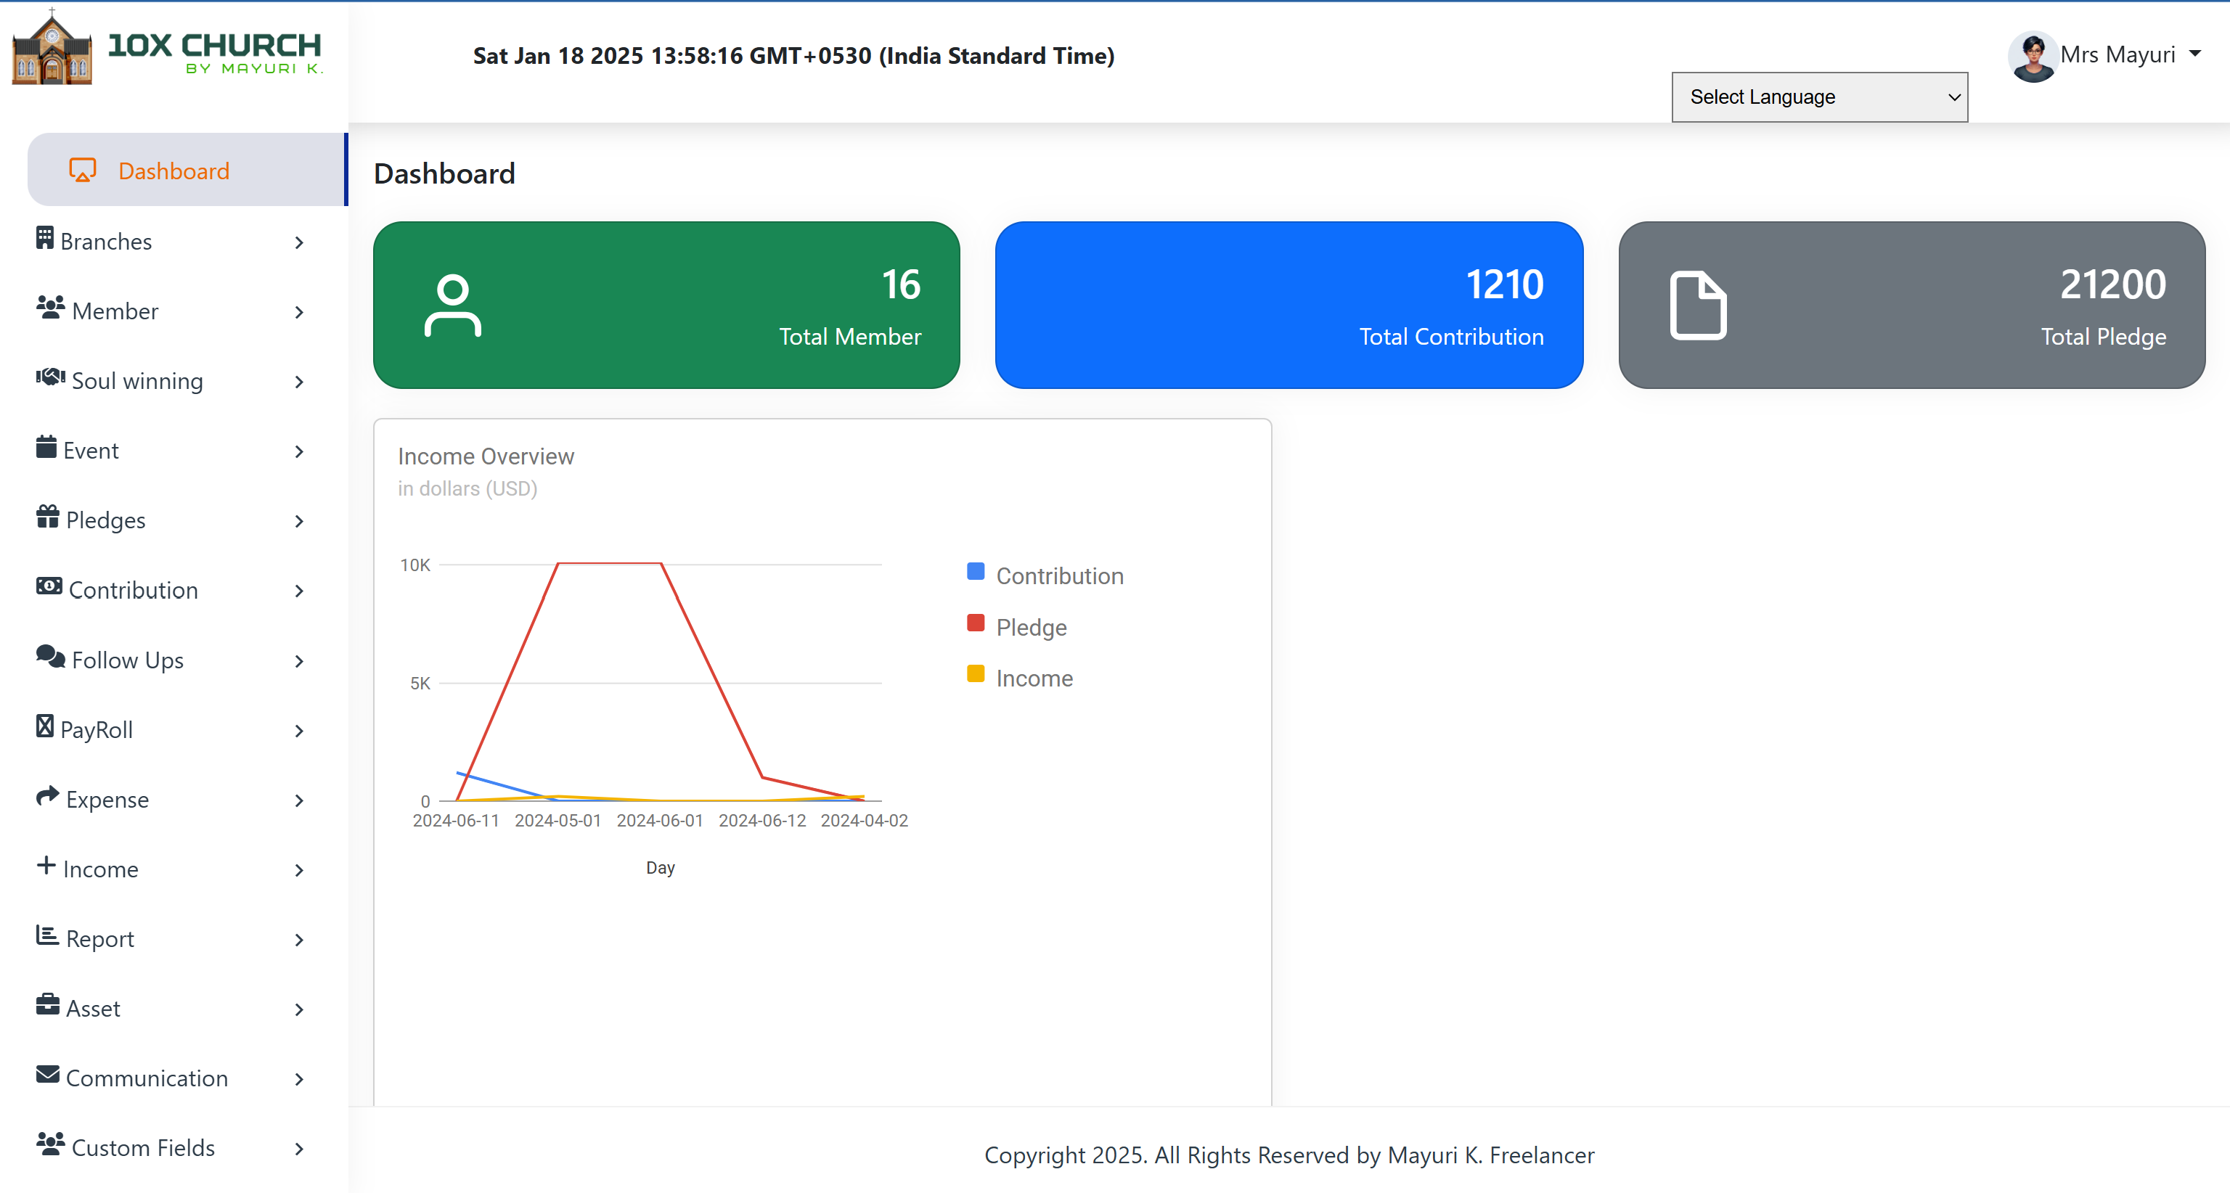The width and height of the screenshot is (2230, 1193).
Task: Toggle the red Pledge legend swatch
Action: 976,623
